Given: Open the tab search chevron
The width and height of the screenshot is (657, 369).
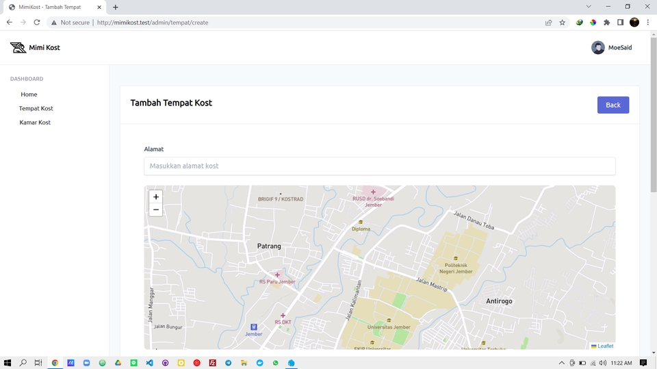Looking at the screenshot, I should click(589, 7).
